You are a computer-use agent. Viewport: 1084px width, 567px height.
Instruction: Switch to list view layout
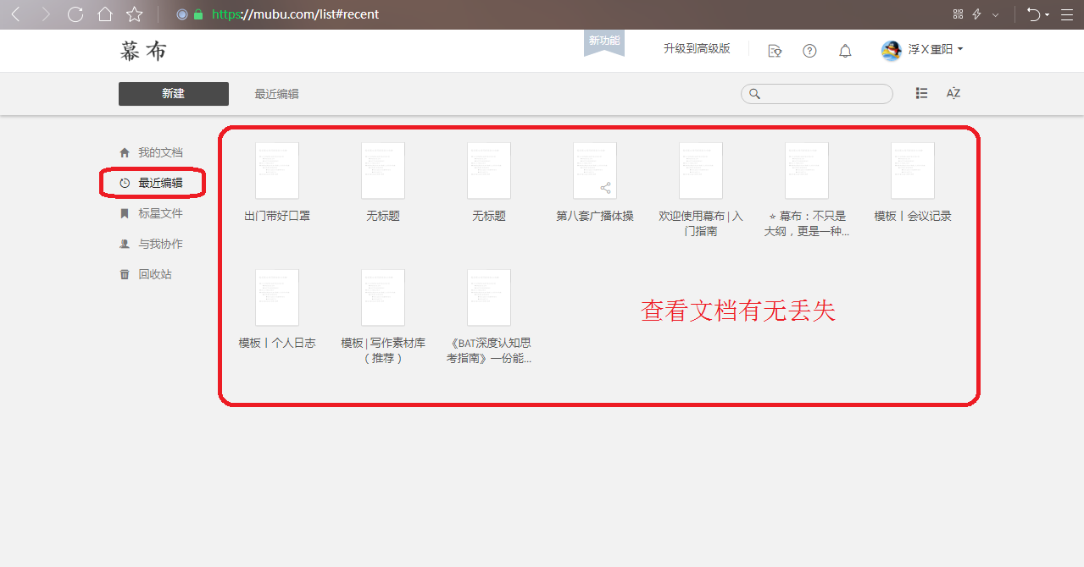[921, 93]
